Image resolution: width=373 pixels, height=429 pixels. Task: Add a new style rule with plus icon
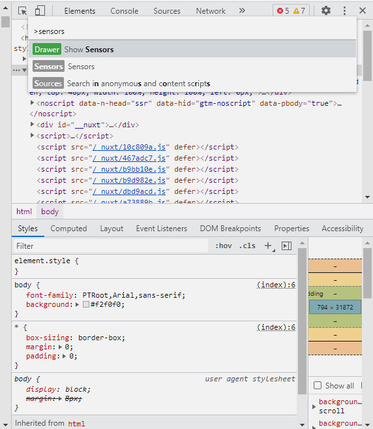[x=269, y=246]
